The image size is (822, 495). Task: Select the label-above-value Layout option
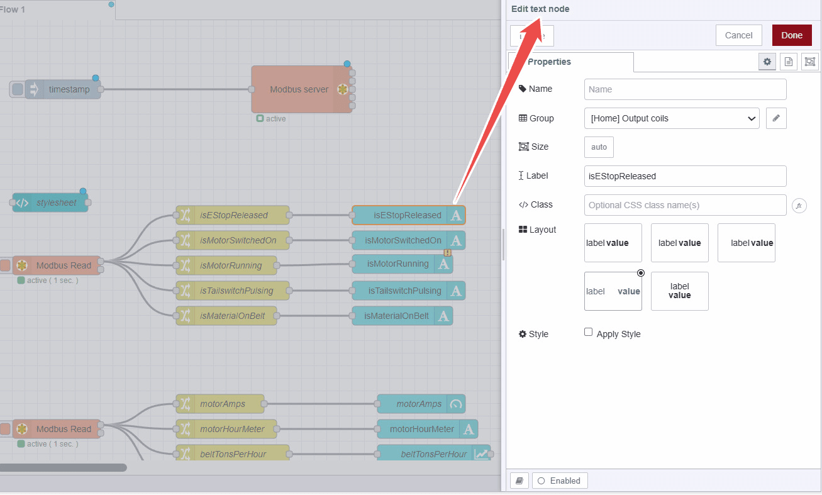[680, 291]
